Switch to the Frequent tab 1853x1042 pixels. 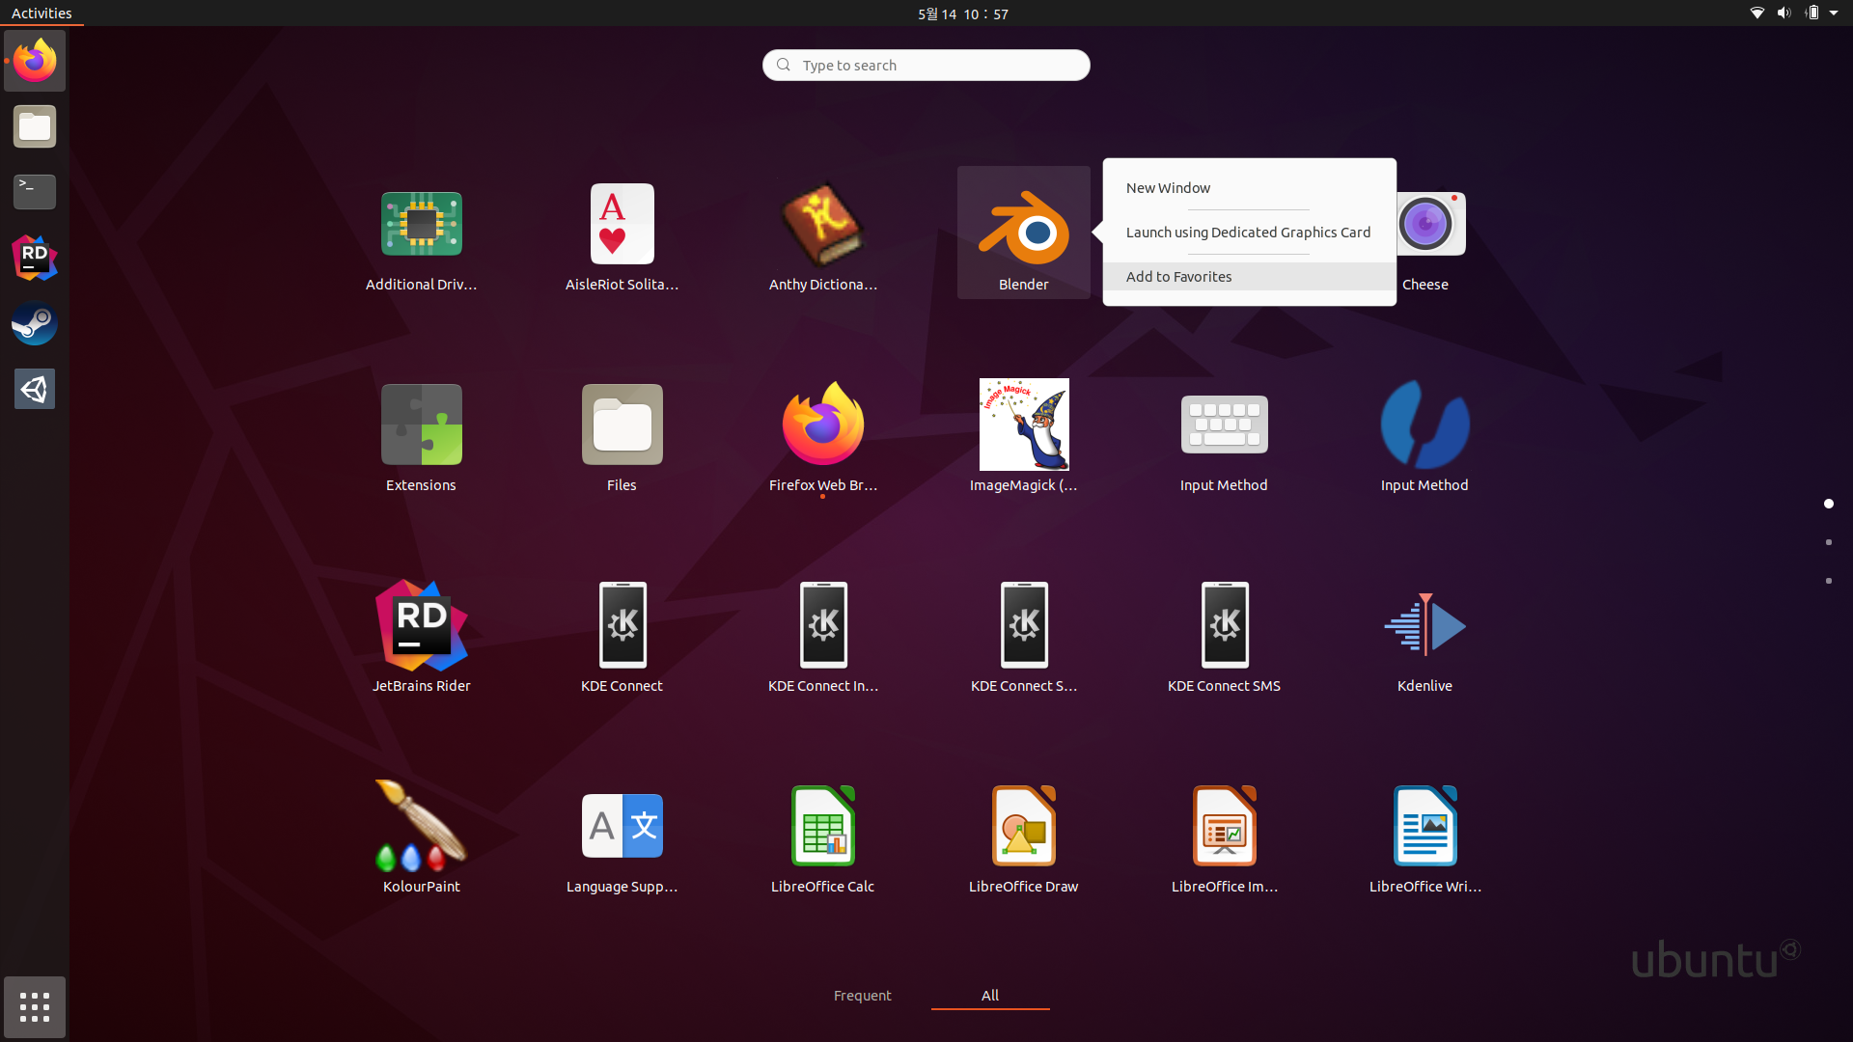pos(862,996)
